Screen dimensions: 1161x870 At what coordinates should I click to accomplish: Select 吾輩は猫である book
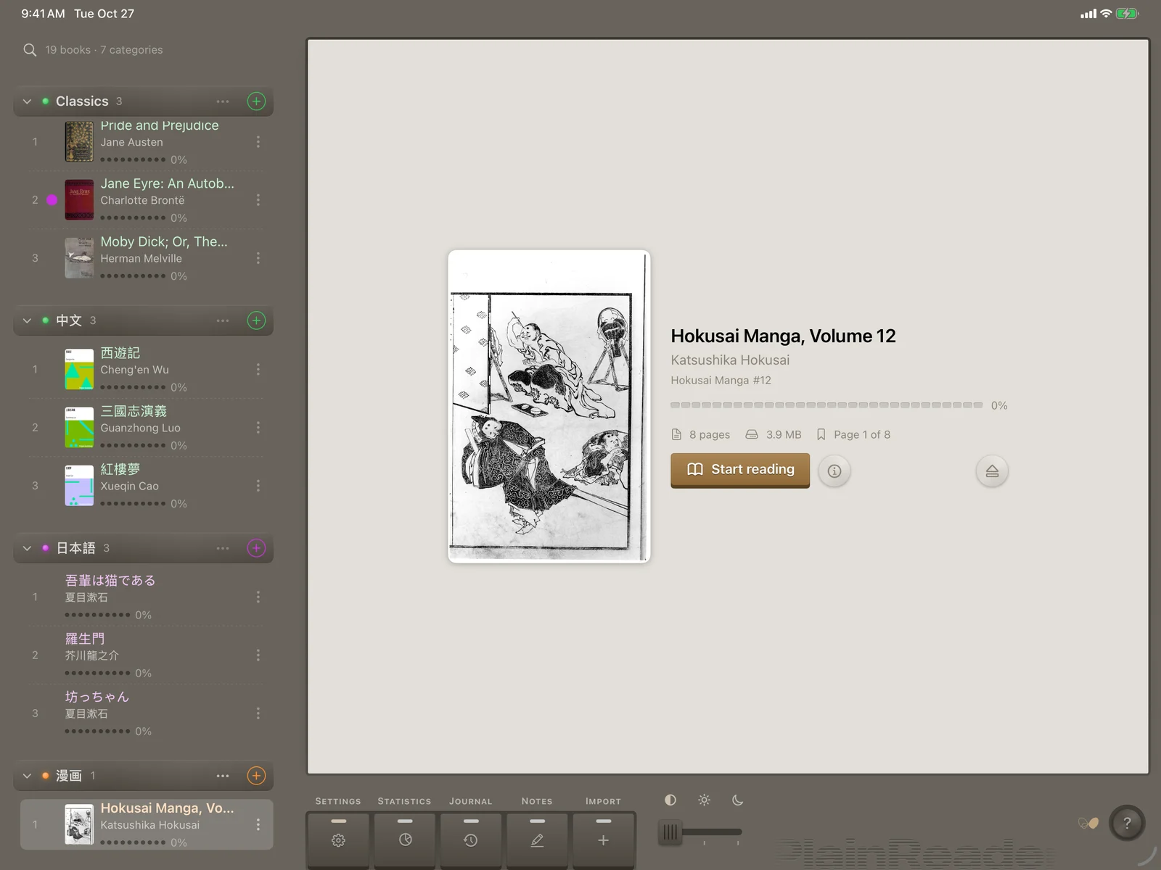[145, 597]
